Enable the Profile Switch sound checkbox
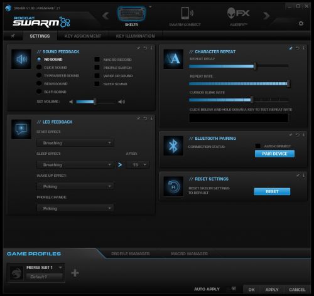The height and width of the screenshot is (296, 314). 97,68
